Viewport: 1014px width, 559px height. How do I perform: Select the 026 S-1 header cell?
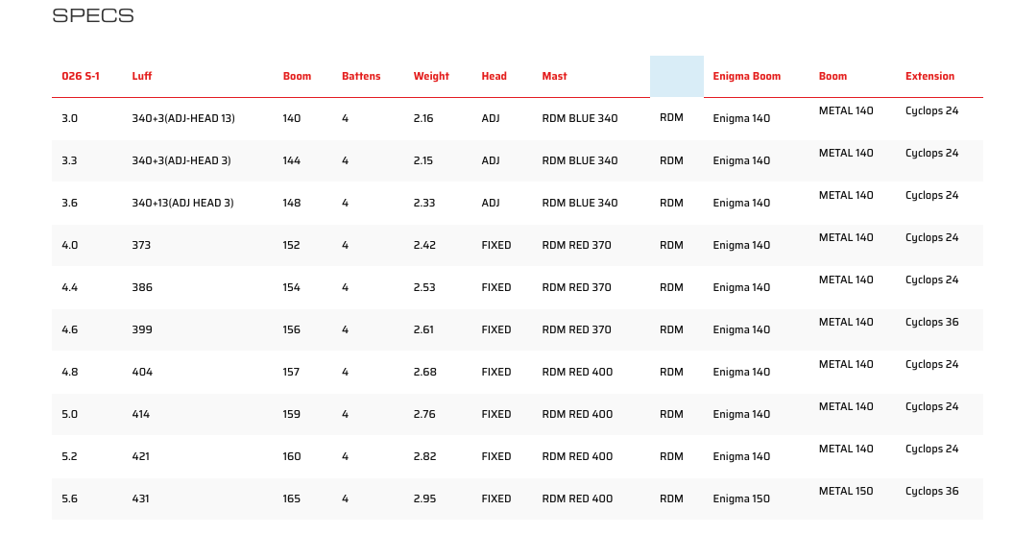tap(81, 76)
